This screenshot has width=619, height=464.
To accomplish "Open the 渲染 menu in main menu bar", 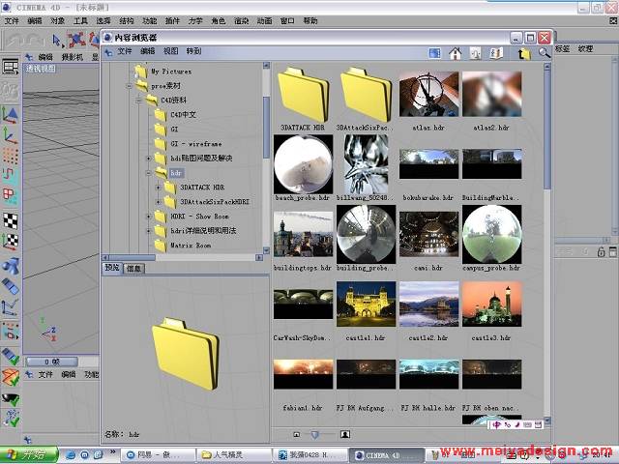I will (x=241, y=20).
